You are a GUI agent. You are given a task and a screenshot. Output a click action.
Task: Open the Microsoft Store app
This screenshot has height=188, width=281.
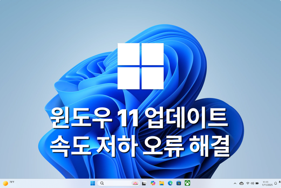pos(179,183)
